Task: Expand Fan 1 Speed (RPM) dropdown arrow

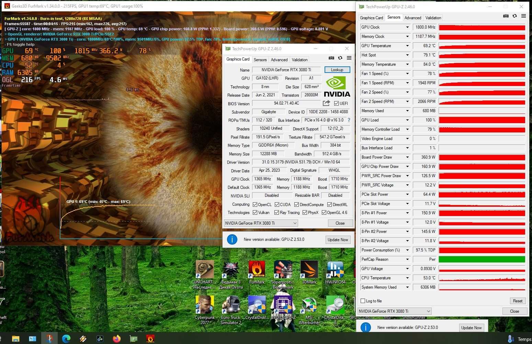Action: pos(407,83)
